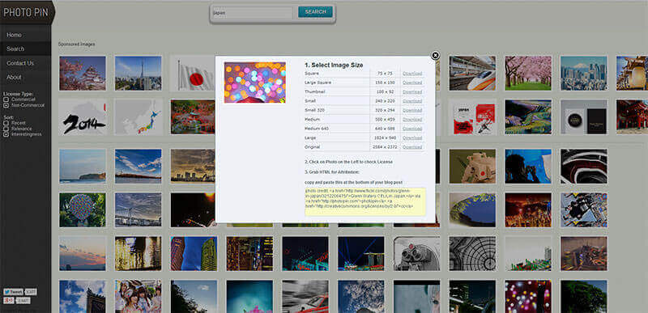This screenshot has height=313, width=648.
Task: Uncheck the Interestingness sort option
Action: pyautogui.click(x=6, y=134)
